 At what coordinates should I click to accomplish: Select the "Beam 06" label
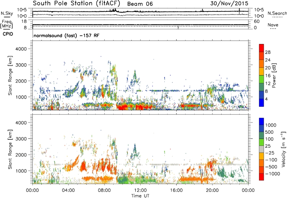pos(140,4)
